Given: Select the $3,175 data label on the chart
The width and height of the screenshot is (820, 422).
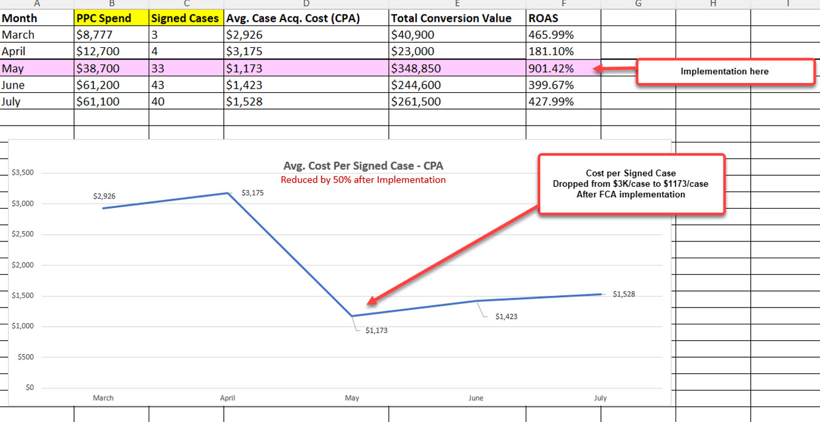Looking at the screenshot, I should click(x=252, y=193).
